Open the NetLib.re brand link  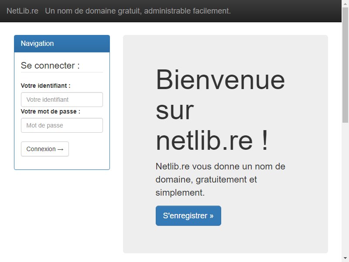23,11
